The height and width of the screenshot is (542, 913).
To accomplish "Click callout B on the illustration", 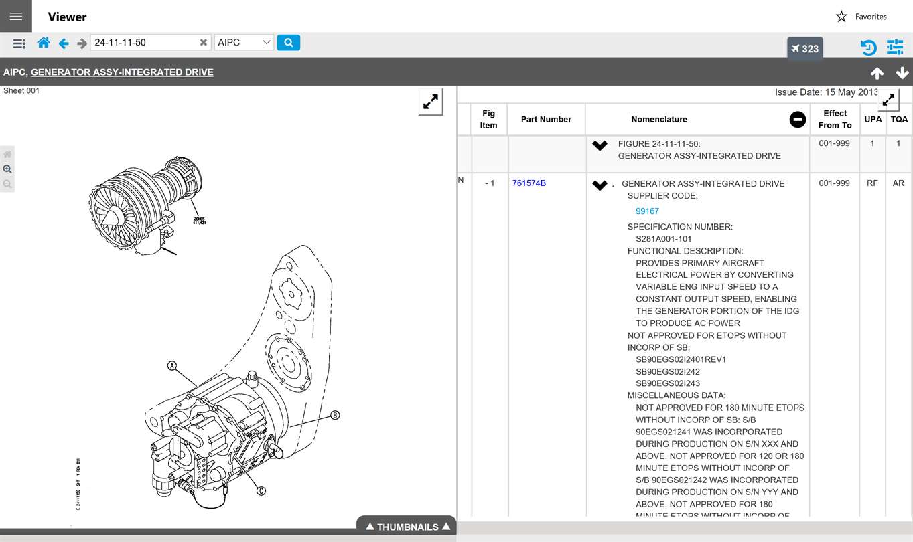I will 335,415.
